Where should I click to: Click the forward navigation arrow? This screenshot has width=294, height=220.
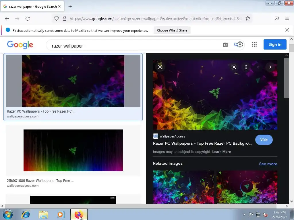[17, 19]
